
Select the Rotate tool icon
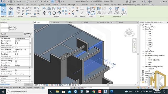54,13
